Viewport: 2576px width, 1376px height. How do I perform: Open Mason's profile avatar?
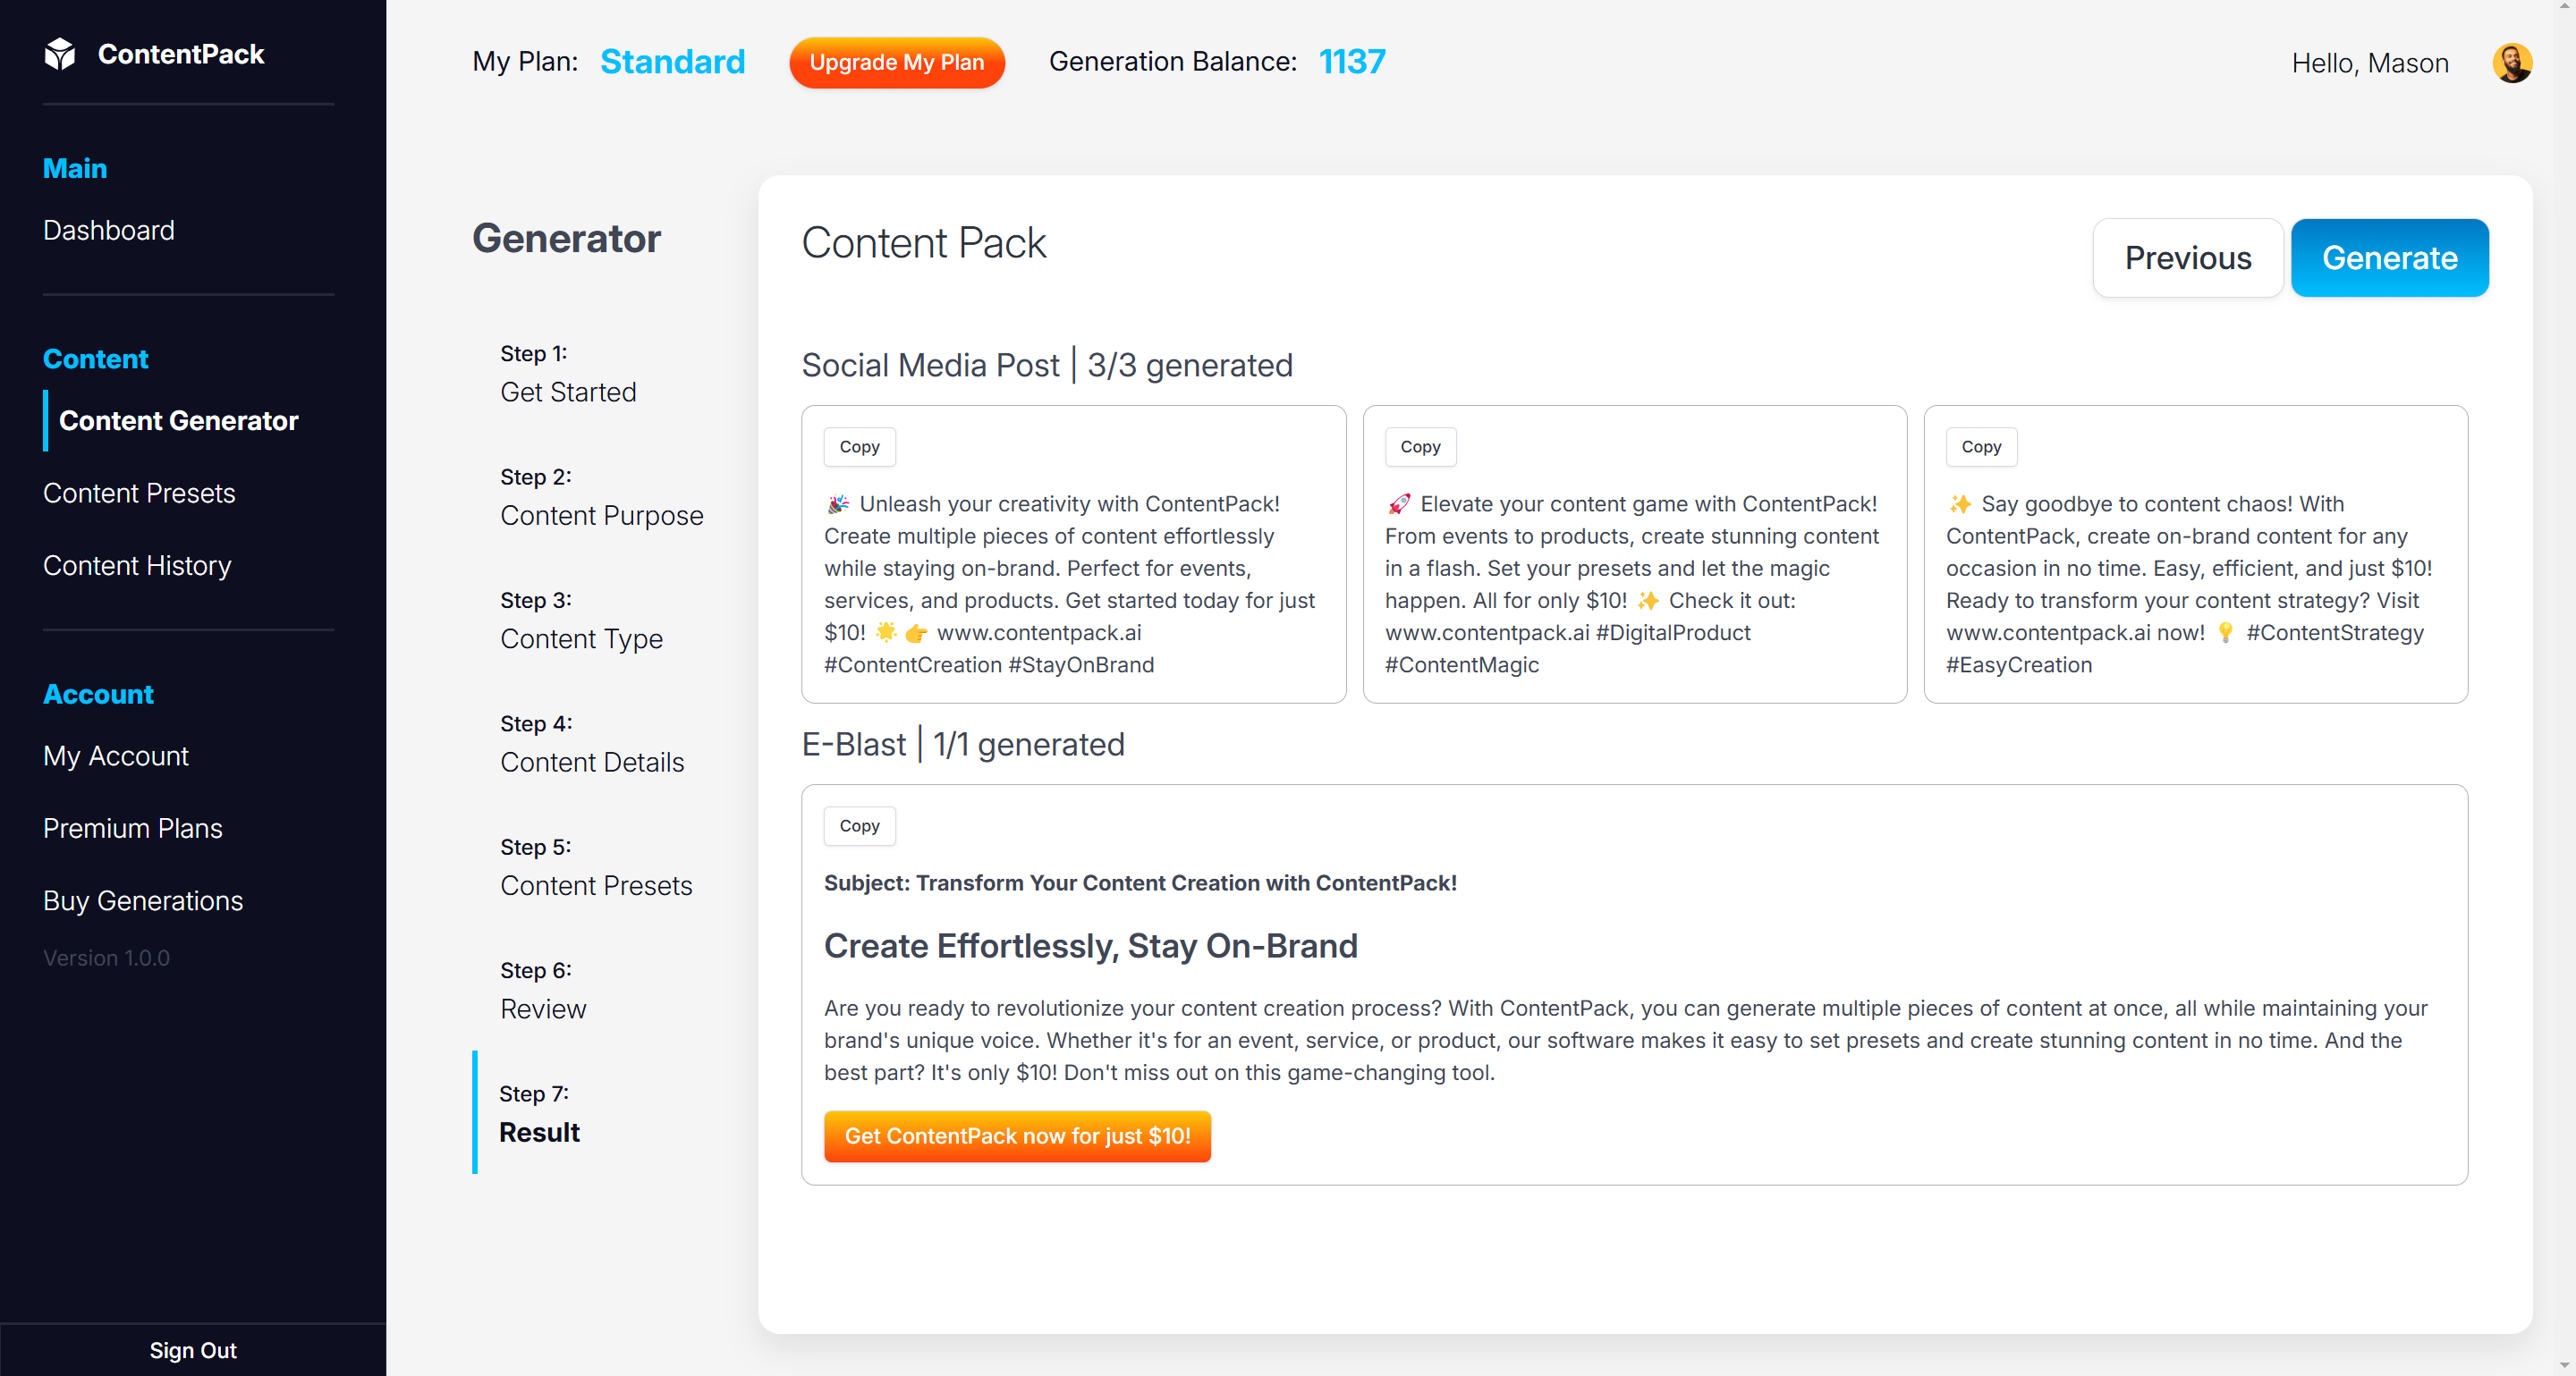coord(2511,63)
